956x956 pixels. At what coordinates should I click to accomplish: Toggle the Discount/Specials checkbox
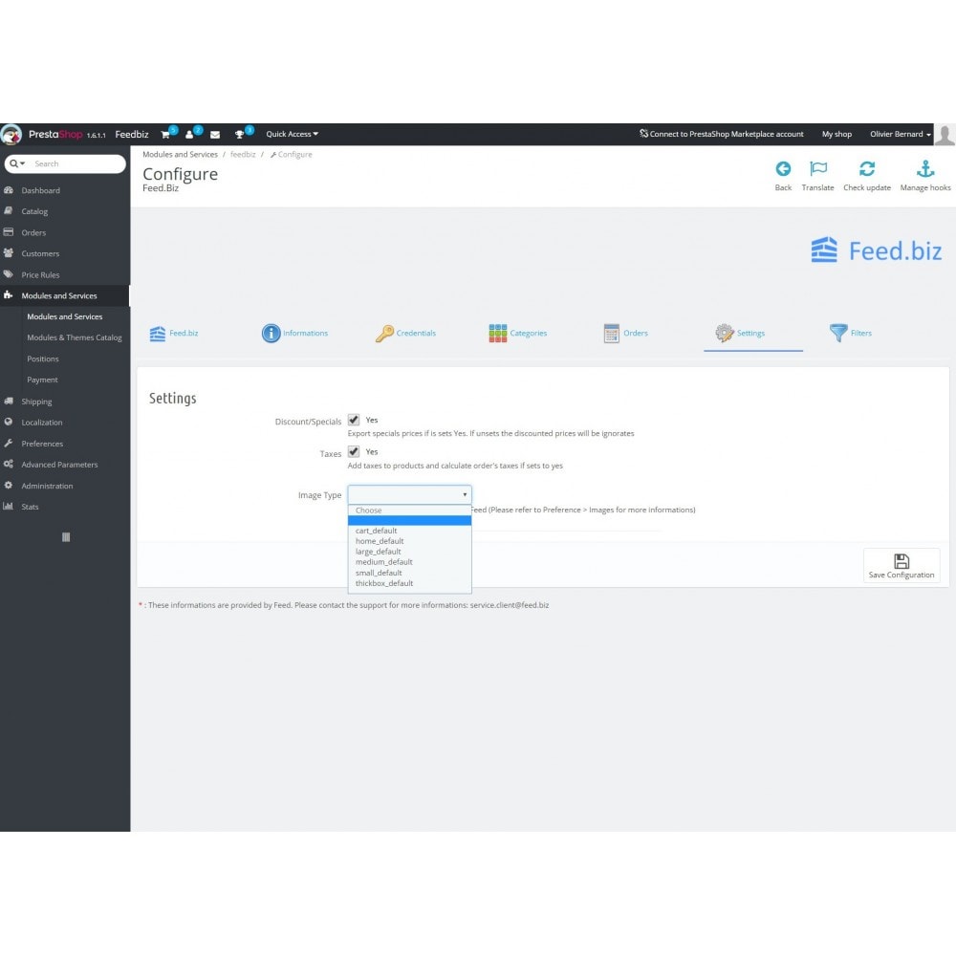354,420
